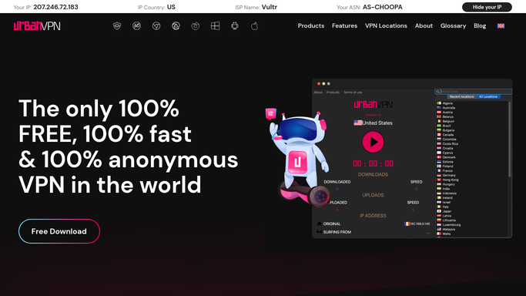Image resolution: width=526 pixels, height=296 pixels.
Task: Open VPN Locations in the navigation
Action: pos(386,26)
